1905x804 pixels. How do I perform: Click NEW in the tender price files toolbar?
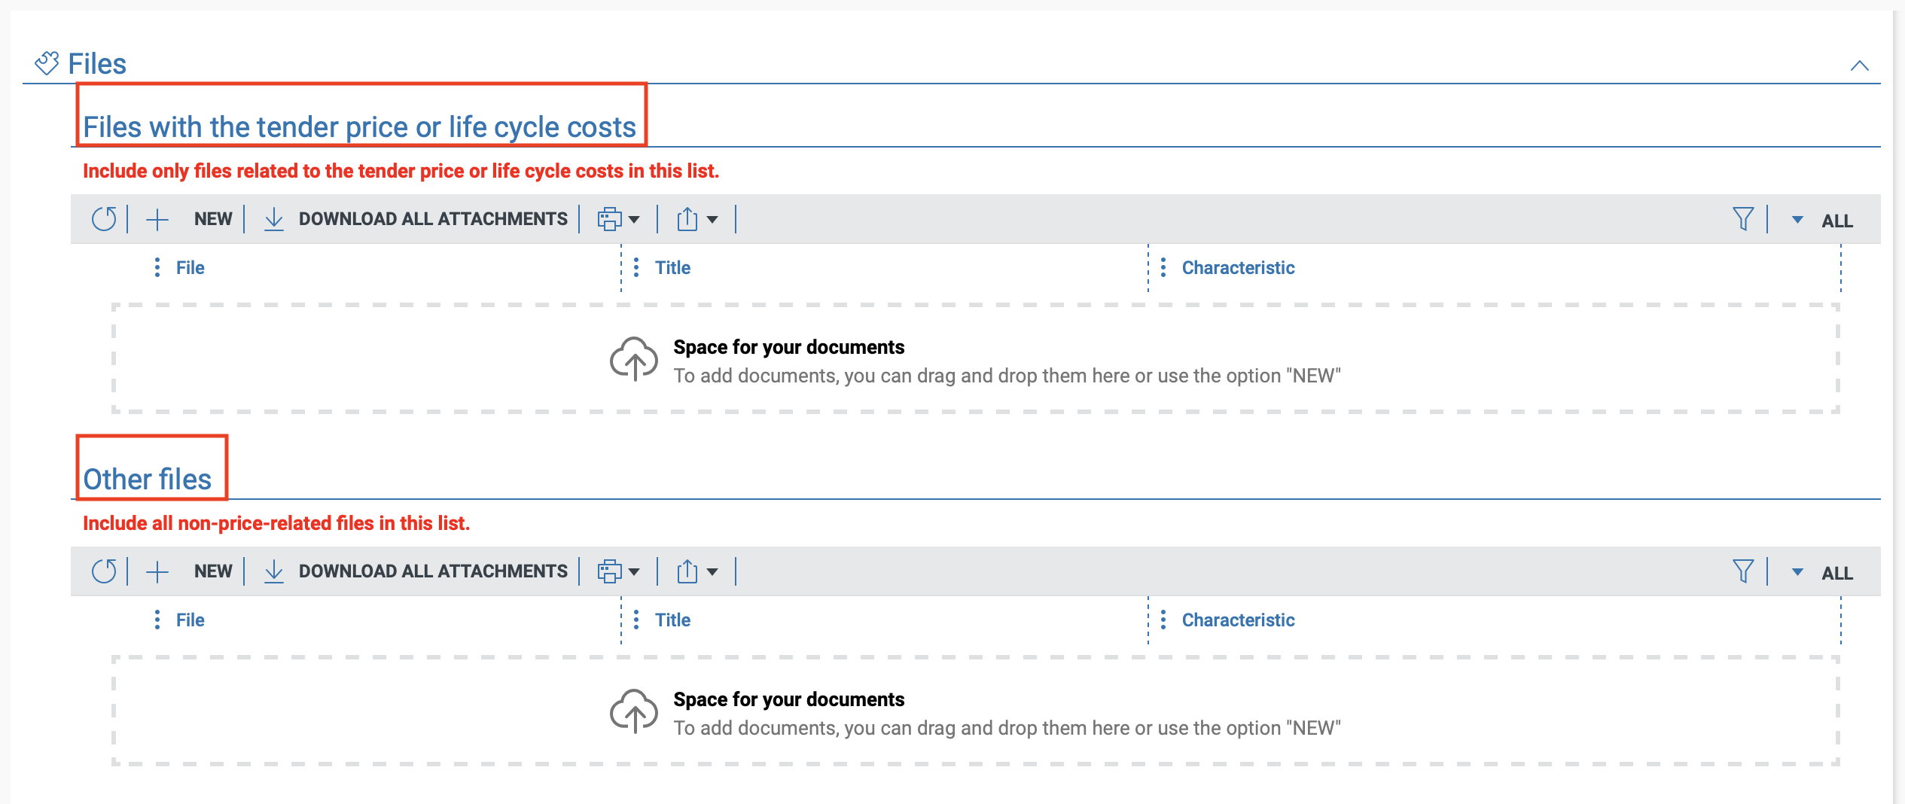[x=213, y=219]
